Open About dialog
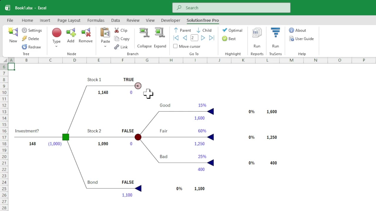Screen dimensions: 376x211 tap(297, 30)
